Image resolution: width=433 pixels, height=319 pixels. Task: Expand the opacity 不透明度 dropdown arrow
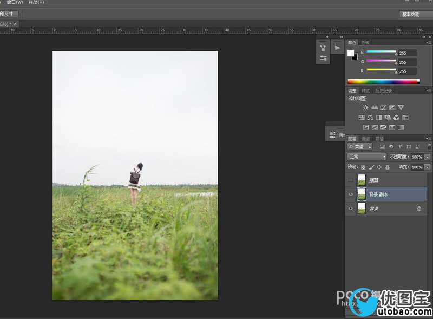click(x=428, y=157)
